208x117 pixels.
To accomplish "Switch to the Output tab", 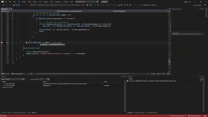I will 9,113.
